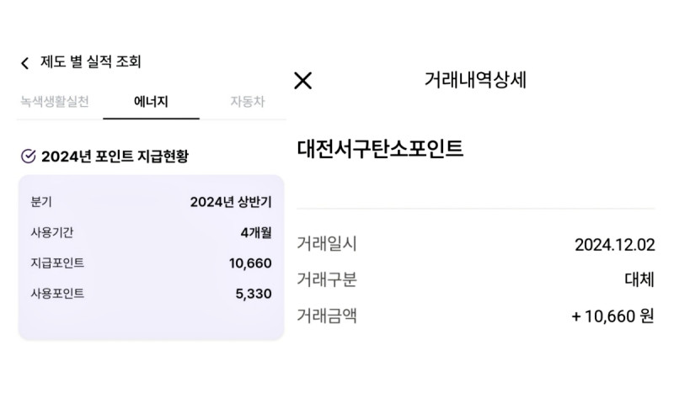The height and width of the screenshot is (393, 674).
Task: Switch to the 녹색생활실천 tab
Action: pos(55,101)
